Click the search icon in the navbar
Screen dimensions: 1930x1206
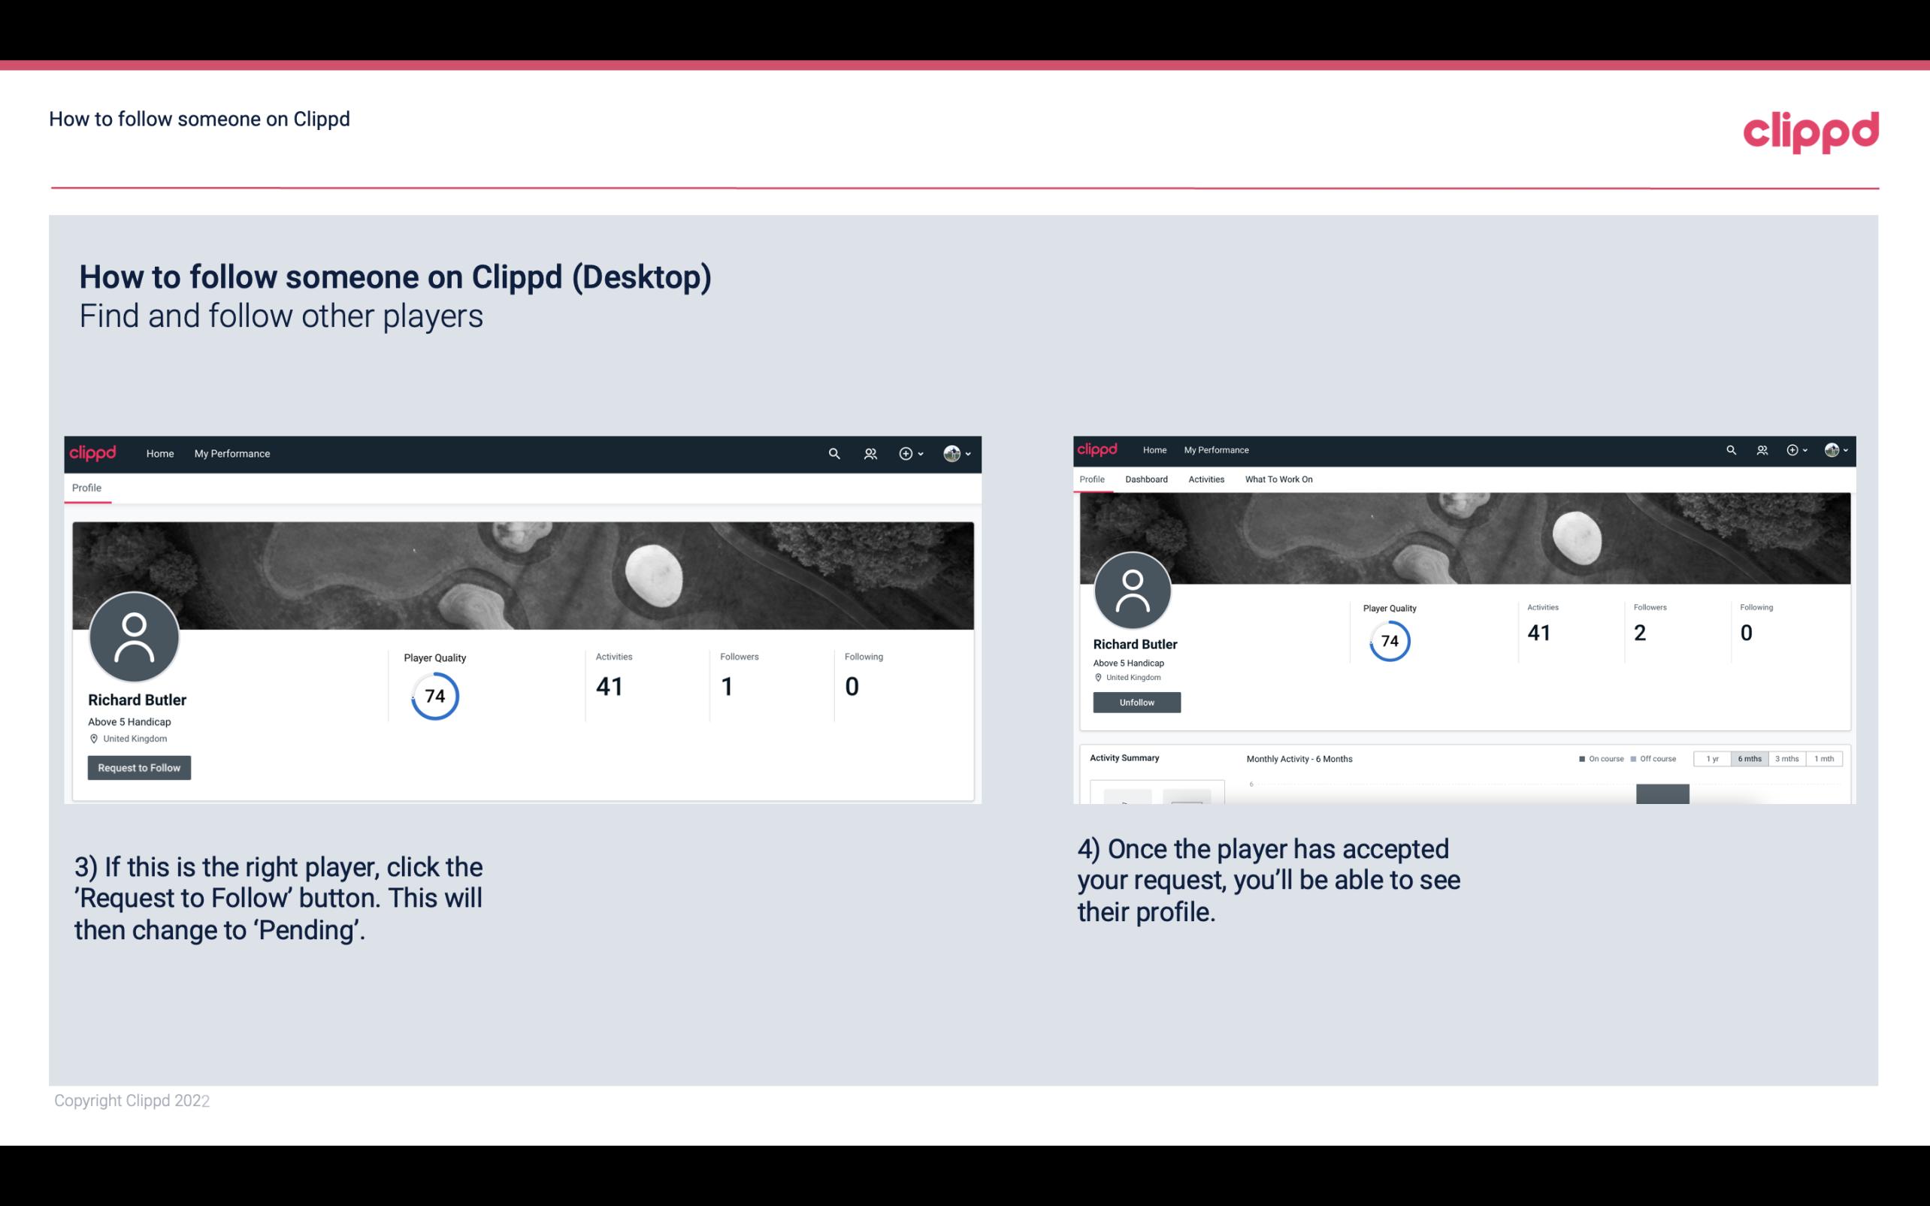(x=832, y=455)
